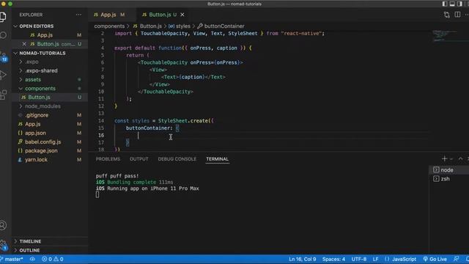Click the Ln 16, Col 9 cursor position
Screen dimensions: 469x264
[x=302, y=259]
